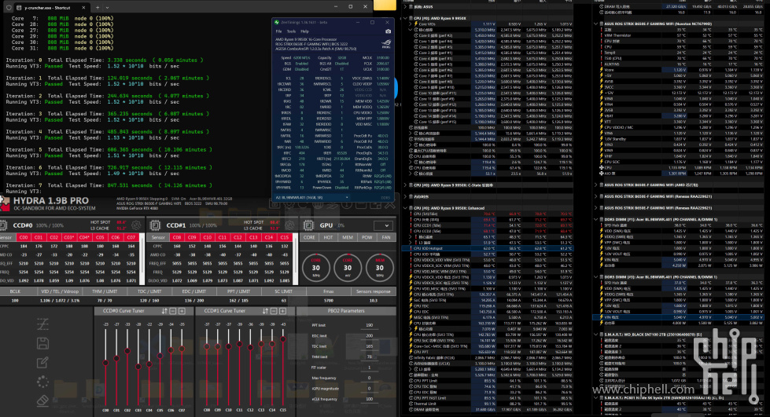Open Tools menu in ZenTimings
770x417 pixels.
point(291,31)
